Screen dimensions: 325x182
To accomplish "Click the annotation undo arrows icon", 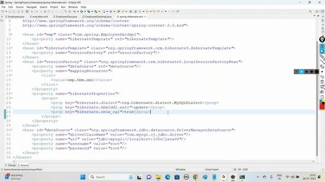I will (x=322, y=77).
